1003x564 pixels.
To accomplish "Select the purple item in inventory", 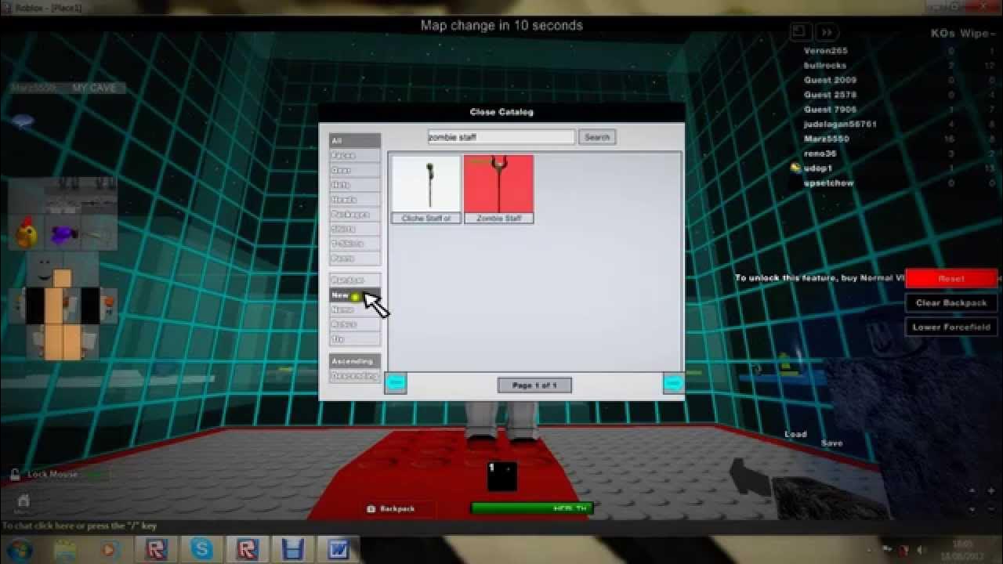I will click(x=61, y=233).
